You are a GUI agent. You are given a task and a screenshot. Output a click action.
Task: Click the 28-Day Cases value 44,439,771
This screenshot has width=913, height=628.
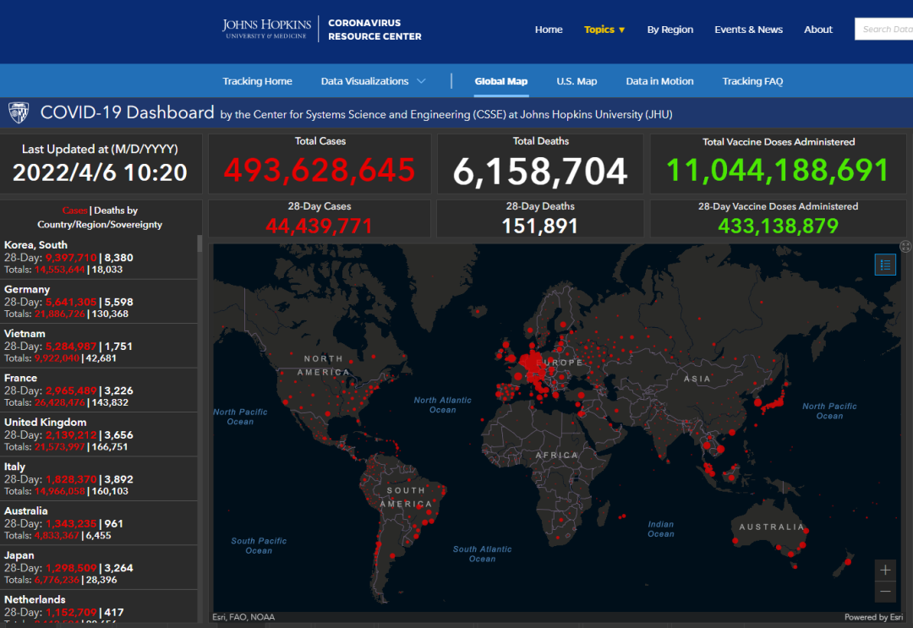(319, 226)
